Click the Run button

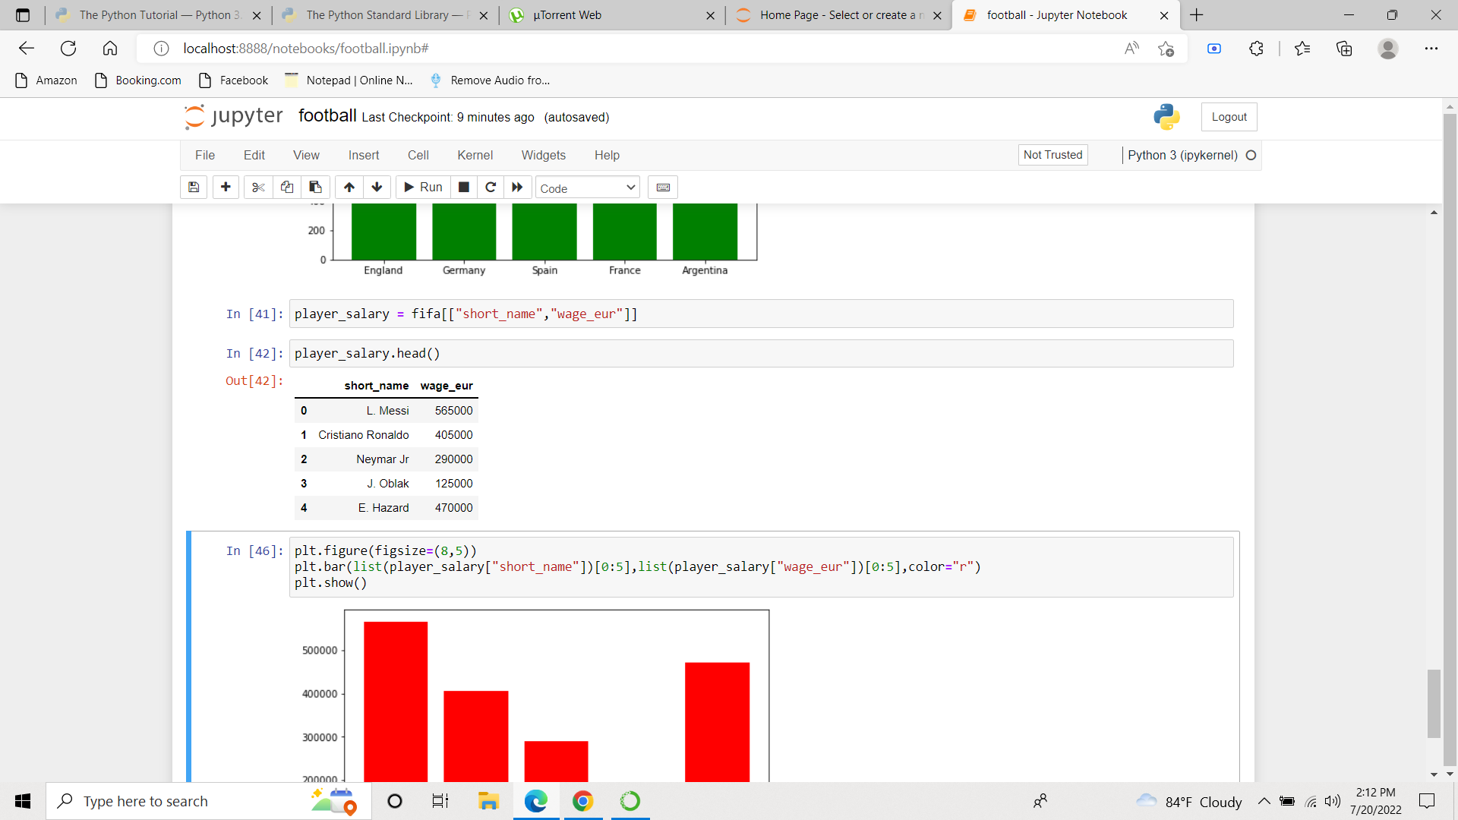click(423, 188)
